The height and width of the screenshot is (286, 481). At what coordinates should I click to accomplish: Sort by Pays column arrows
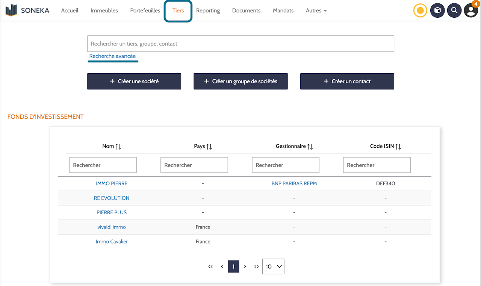click(x=209, y=147)
